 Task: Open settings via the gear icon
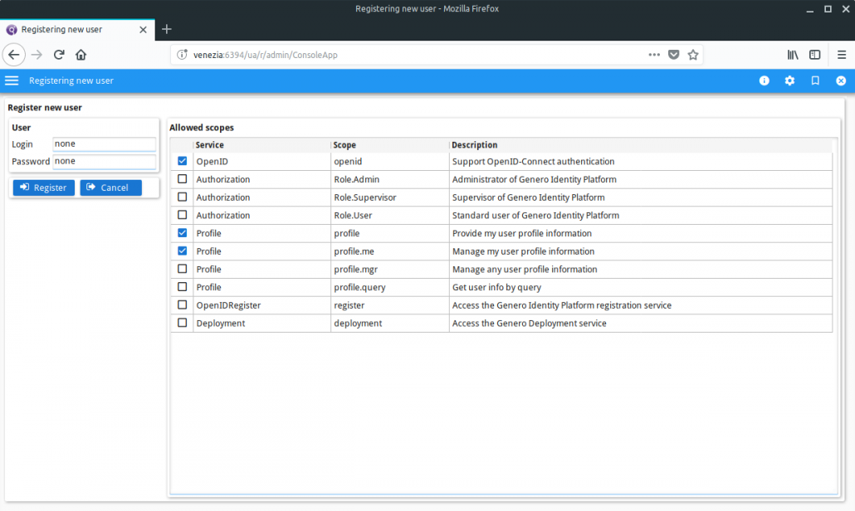[789, 80]
